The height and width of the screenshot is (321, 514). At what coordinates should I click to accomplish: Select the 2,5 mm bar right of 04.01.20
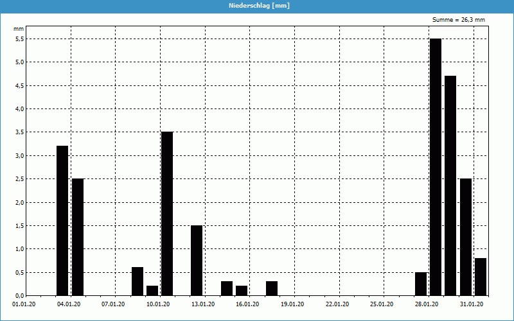(x=78, y=237)
